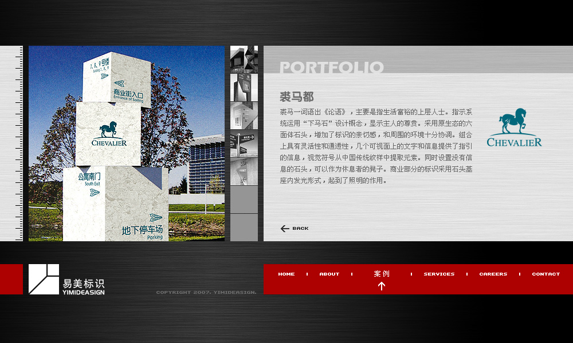Click the 易美标识 YIMIDEASIGN brand name
The height and width of the screenshot is (343, 573).
pyautogui.click(x=84, y=287)
